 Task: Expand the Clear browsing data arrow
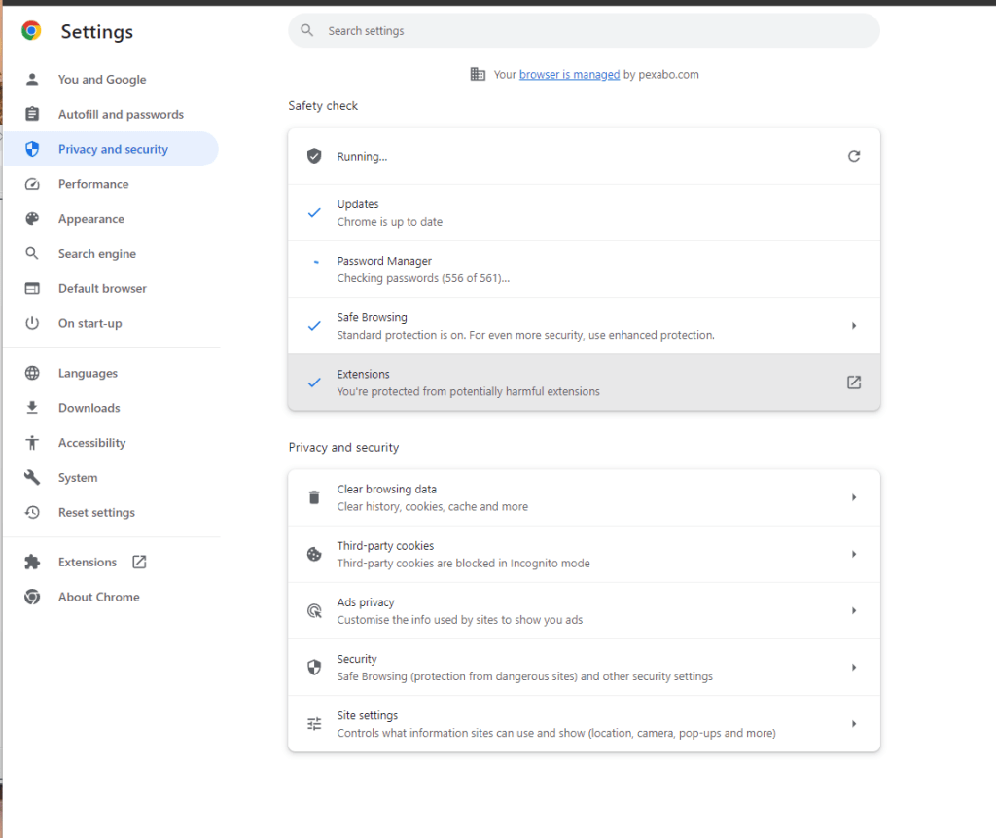tap(854, 497)
